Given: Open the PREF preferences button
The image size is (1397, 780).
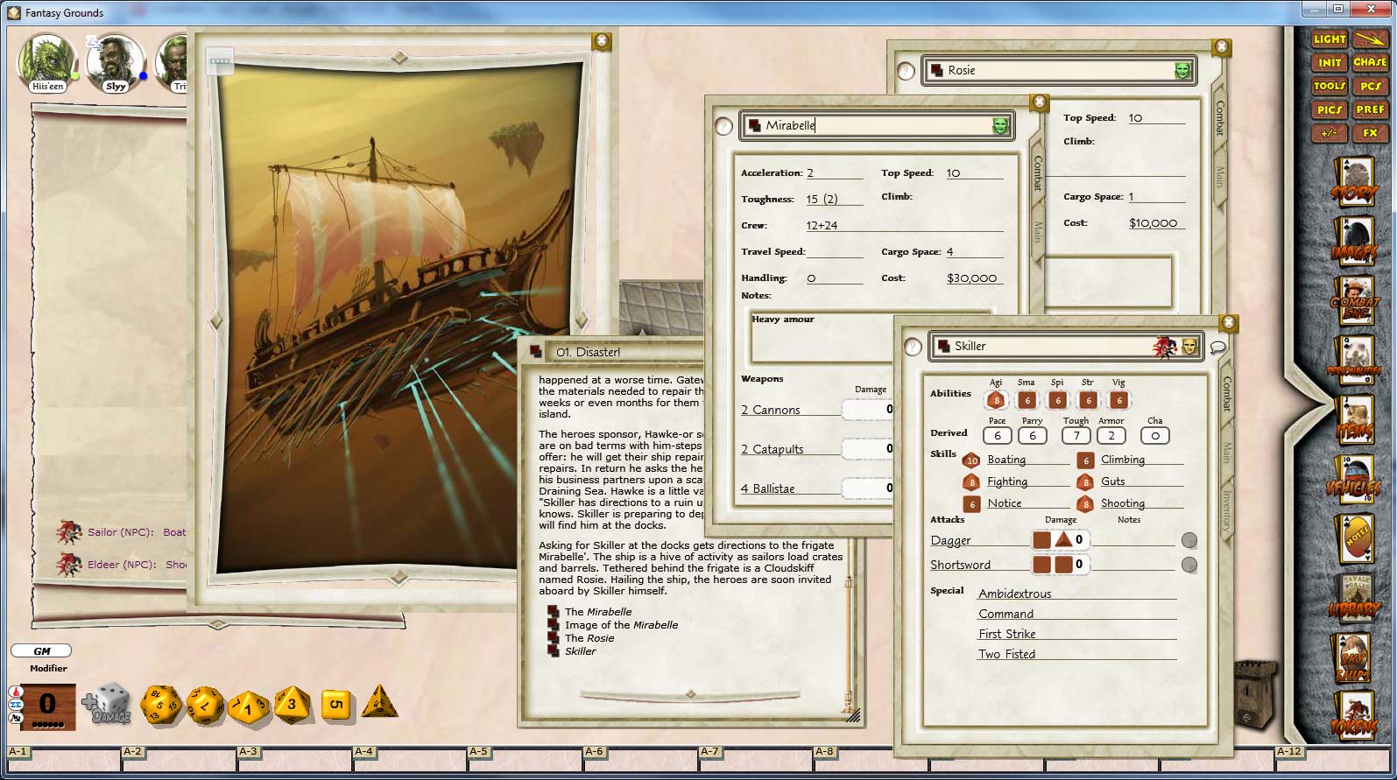Looking at the screenshot, I should coord(1370,109).
